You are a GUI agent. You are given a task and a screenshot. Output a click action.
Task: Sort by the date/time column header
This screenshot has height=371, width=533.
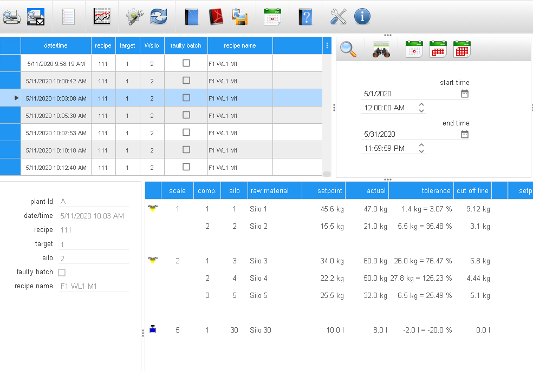click(56, 45)
